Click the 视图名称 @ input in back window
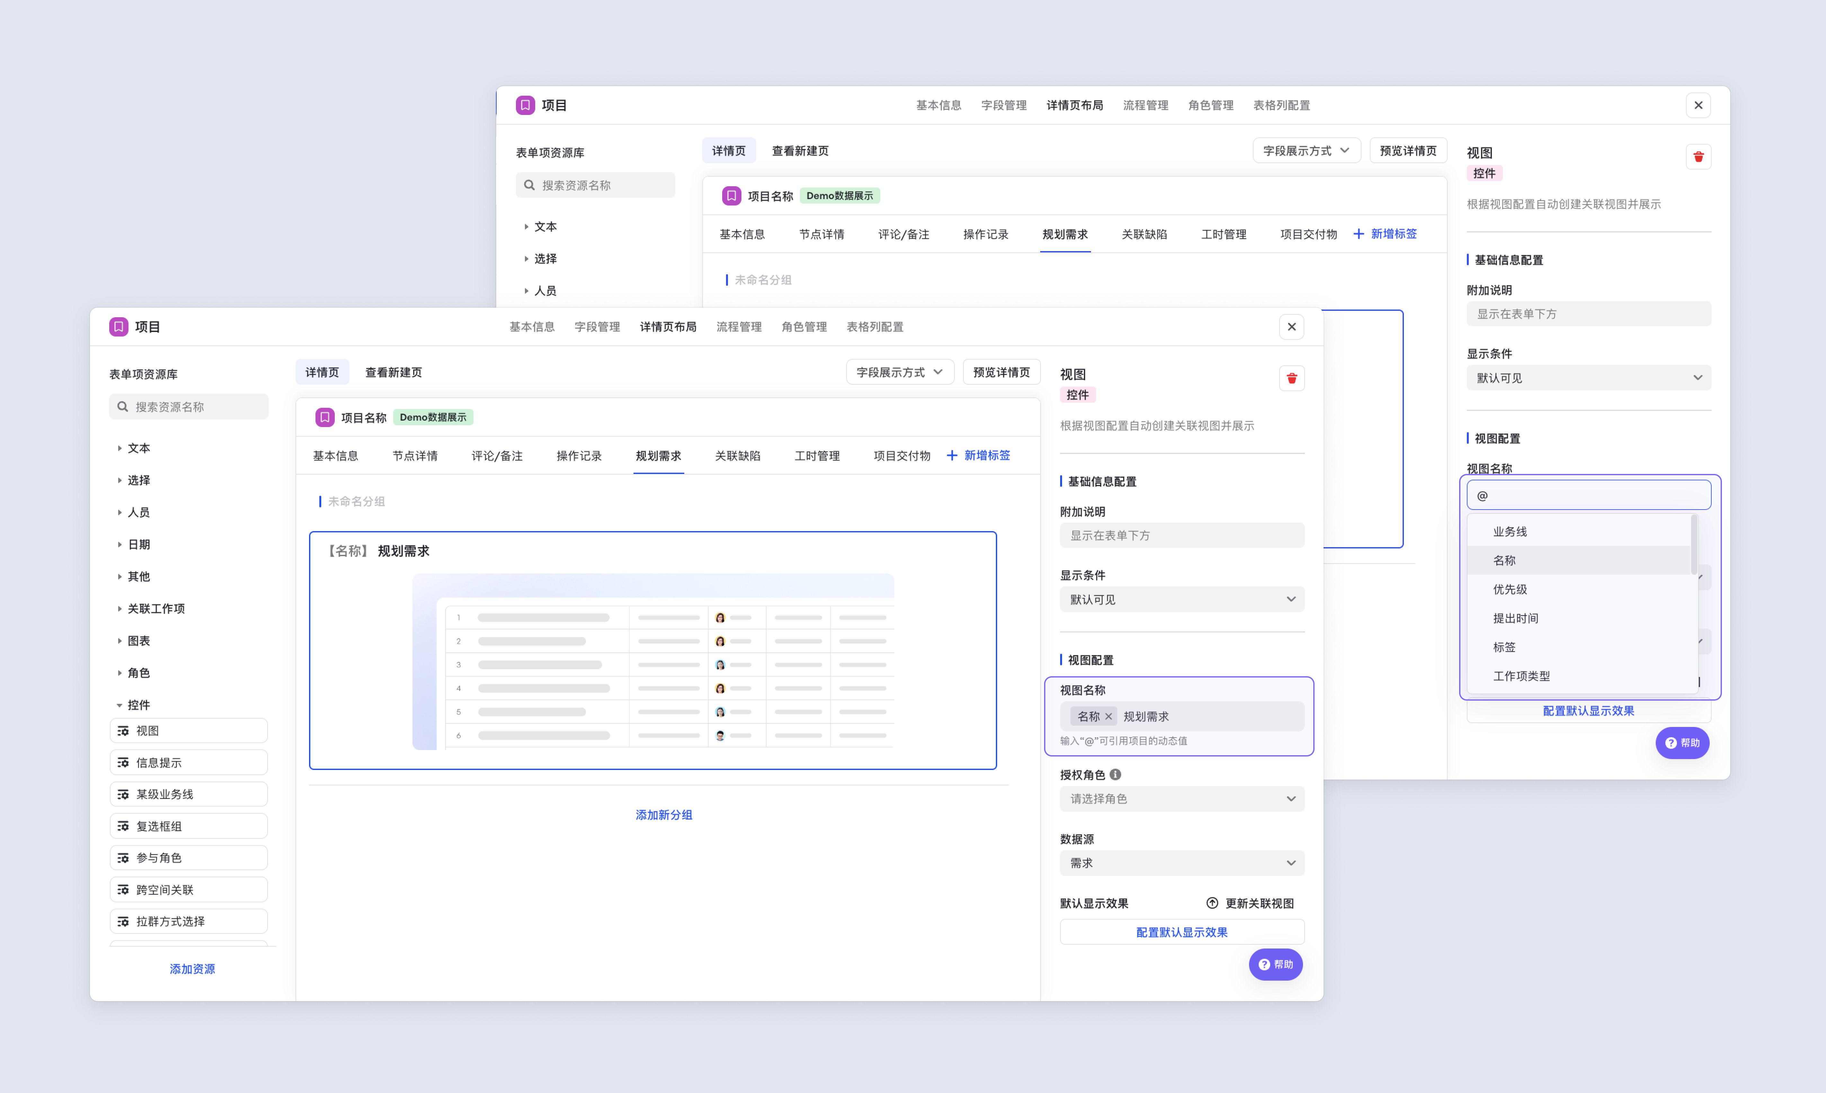This screenshot has height=1093, width=1826. [1588, 495]
